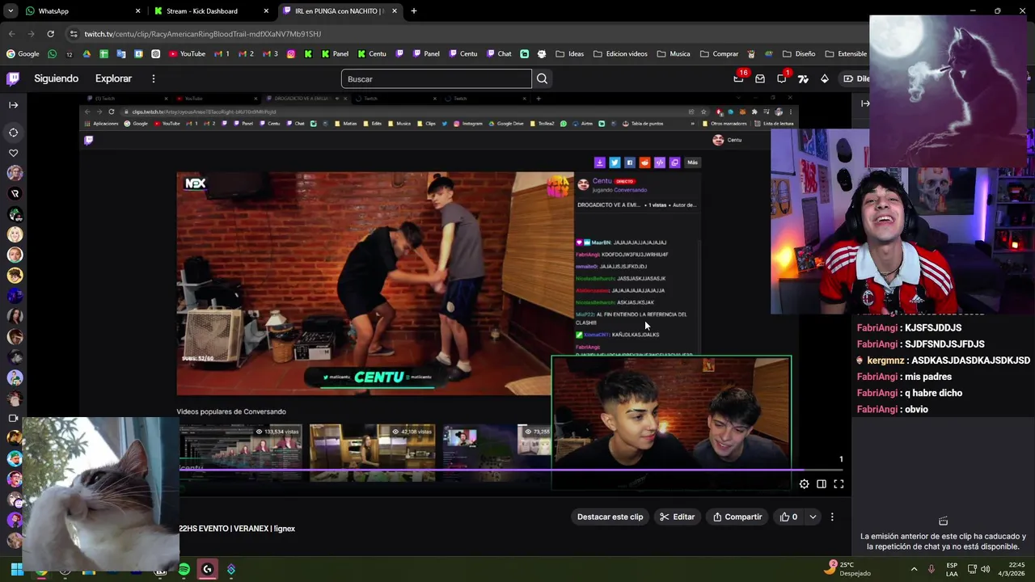This screenshot has width=1035, height=582.
Task: Click the camera icon in left sidebar
Action: (13, 418)
